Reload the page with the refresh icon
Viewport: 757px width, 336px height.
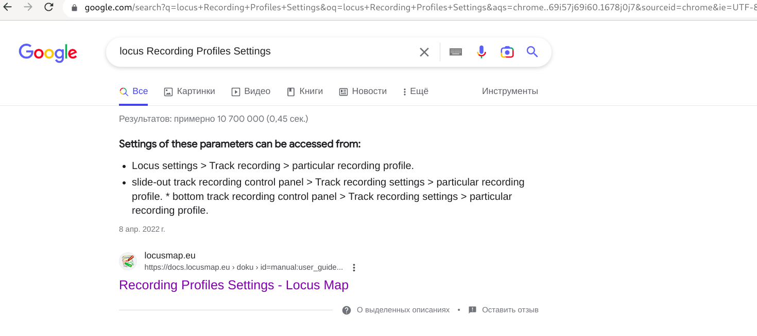[x=49, y=7]
